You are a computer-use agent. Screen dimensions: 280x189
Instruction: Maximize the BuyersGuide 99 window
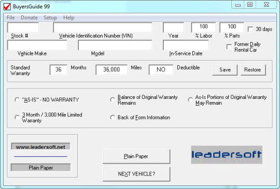[250, 5]
